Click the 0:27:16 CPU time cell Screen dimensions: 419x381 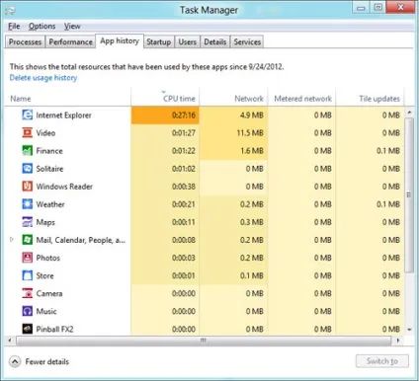(x=165, y=115)
